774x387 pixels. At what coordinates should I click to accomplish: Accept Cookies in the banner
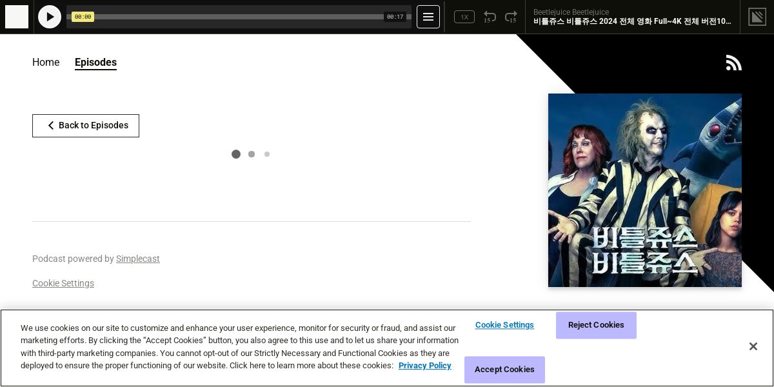click(504, 370)
